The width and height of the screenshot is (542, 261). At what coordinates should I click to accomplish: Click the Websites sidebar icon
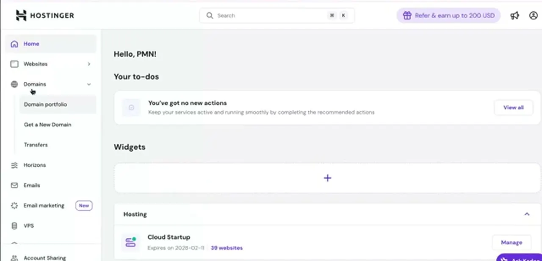click(x=14, y=64)
